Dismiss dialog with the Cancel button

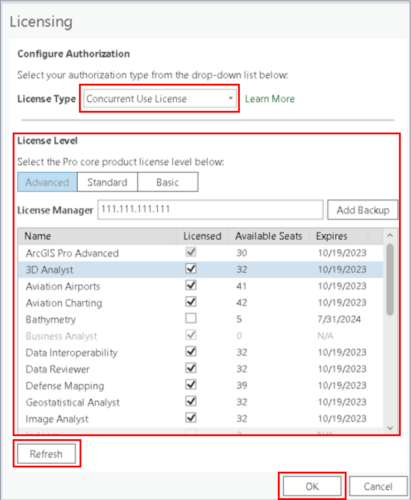point(378,486)
